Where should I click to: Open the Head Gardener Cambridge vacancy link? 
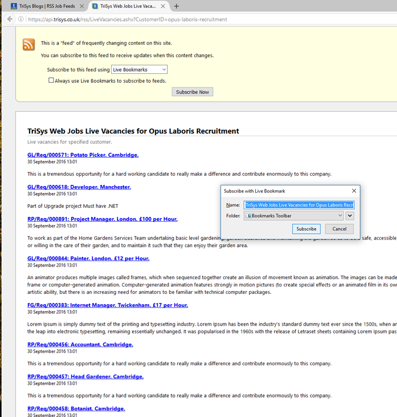pos(86,377)
